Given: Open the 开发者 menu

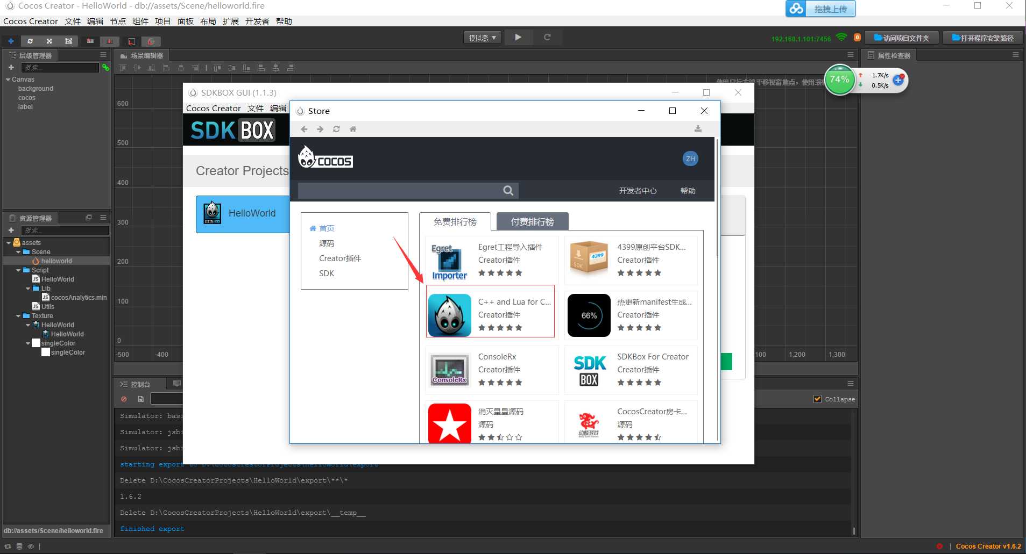Looking at the screenshot, I should point(257,21).
